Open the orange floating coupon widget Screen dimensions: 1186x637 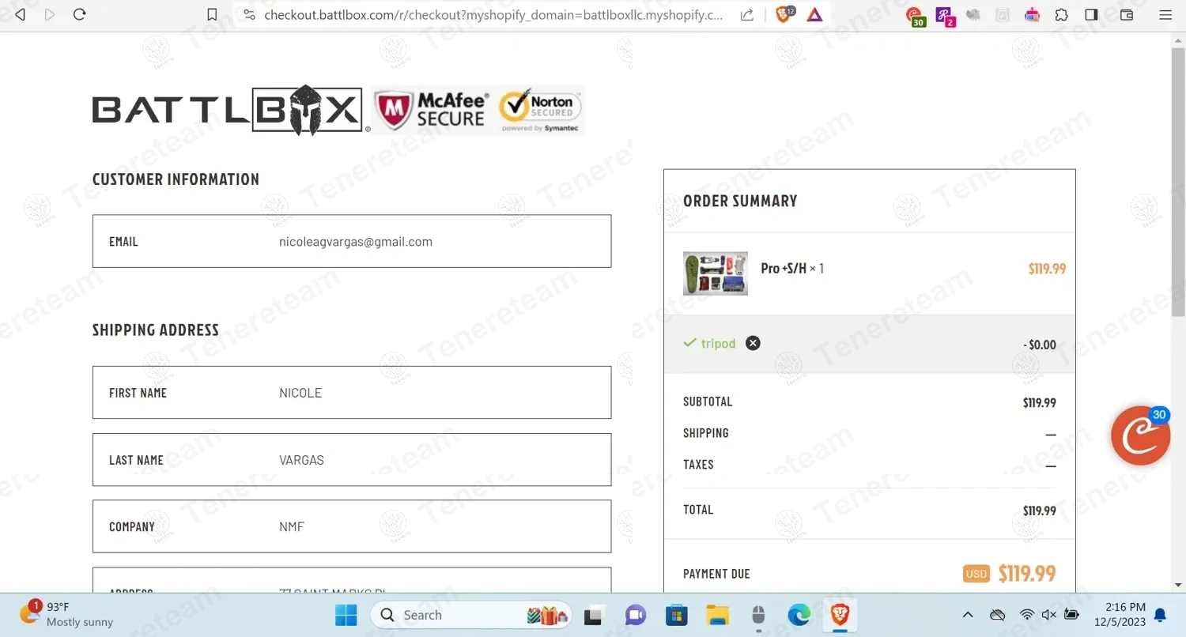pyautogui.click(x=1140, y=435)
